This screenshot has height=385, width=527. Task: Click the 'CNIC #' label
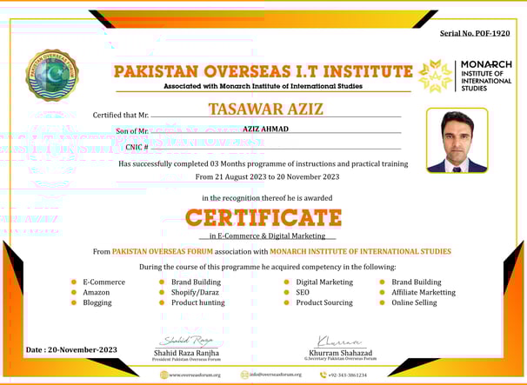(137, 147)
